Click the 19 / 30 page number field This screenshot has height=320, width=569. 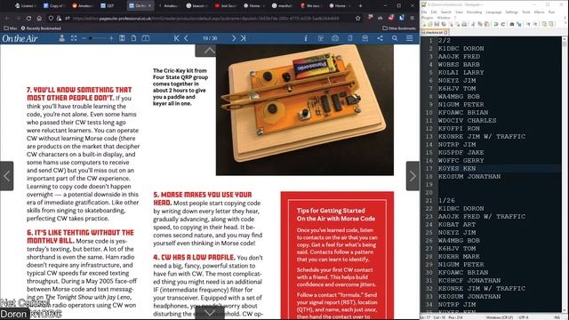[x=210, y=38]
